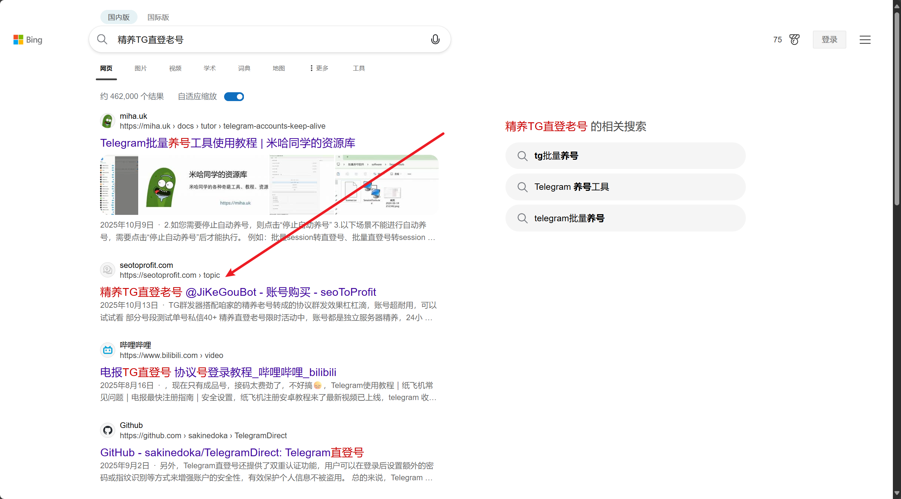The image size is (901, 499).
Task: Switch to 国内版 search mode
Action: click(x=119, y=17)
